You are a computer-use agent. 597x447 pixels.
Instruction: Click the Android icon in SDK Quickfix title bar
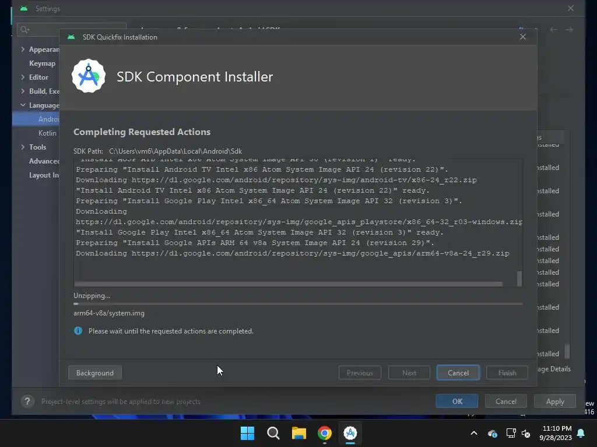click(x=71, y=37)
